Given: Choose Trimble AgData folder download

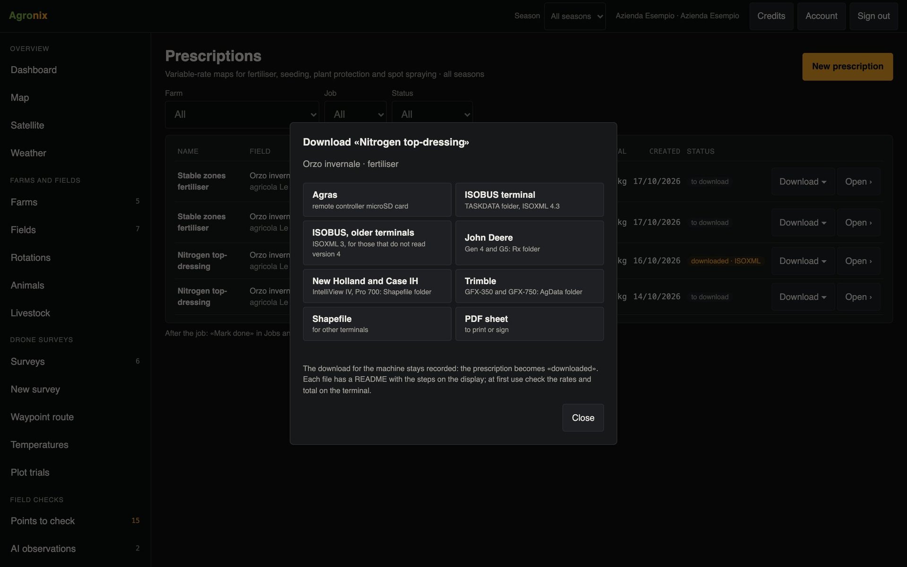Looking at the screenshot, I should pos(530,286).
